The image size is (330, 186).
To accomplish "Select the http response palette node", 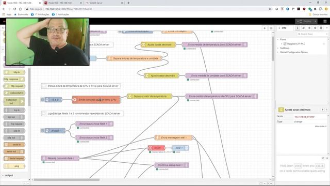I will point(14,79).
